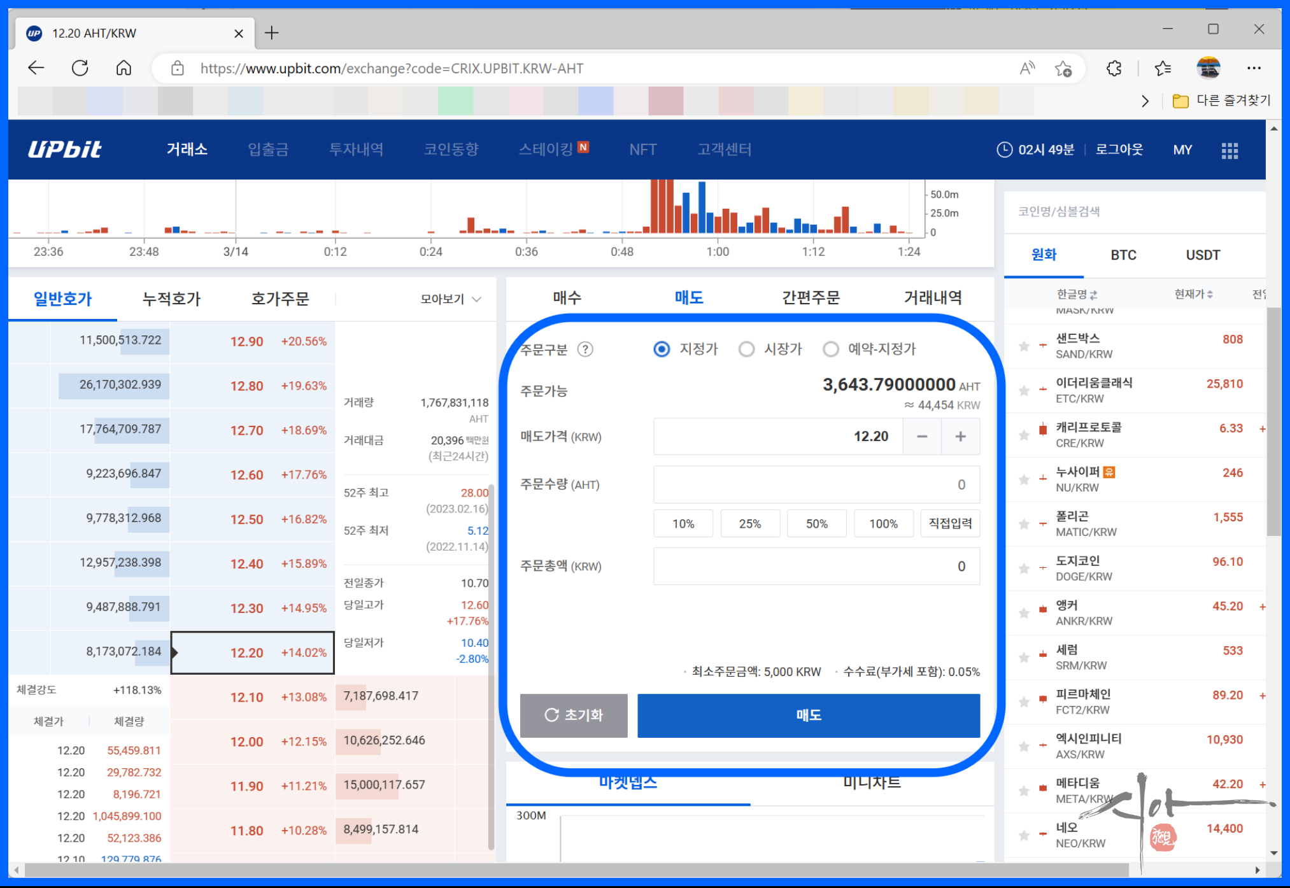Viewport: 1290px width, 888px height.
Task: Click the home button in browser toolbar
Action: [x=124, y=68]
